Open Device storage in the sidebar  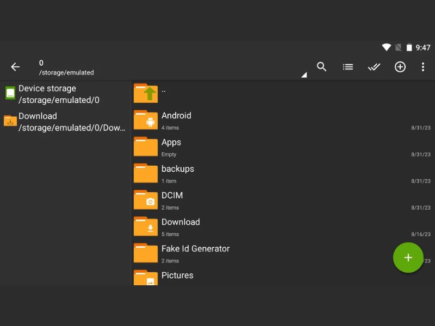65,94
